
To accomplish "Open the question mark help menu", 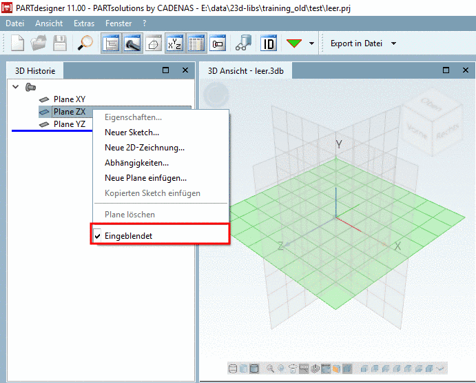I will coord(144,23).
